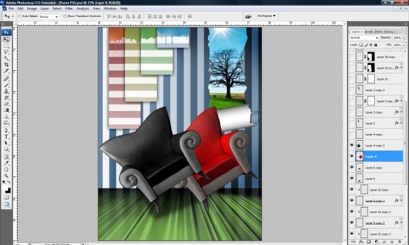Screen dimensions: 409x245
Task: Select the Blur tool
Action: (x=6, y=116)
